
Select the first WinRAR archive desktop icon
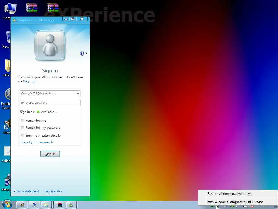pyautogui.click(x=32, y=8)
